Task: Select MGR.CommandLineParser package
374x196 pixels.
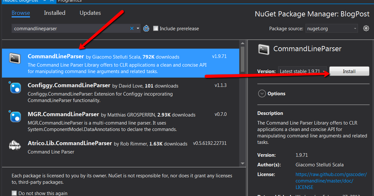Action: 121,121
